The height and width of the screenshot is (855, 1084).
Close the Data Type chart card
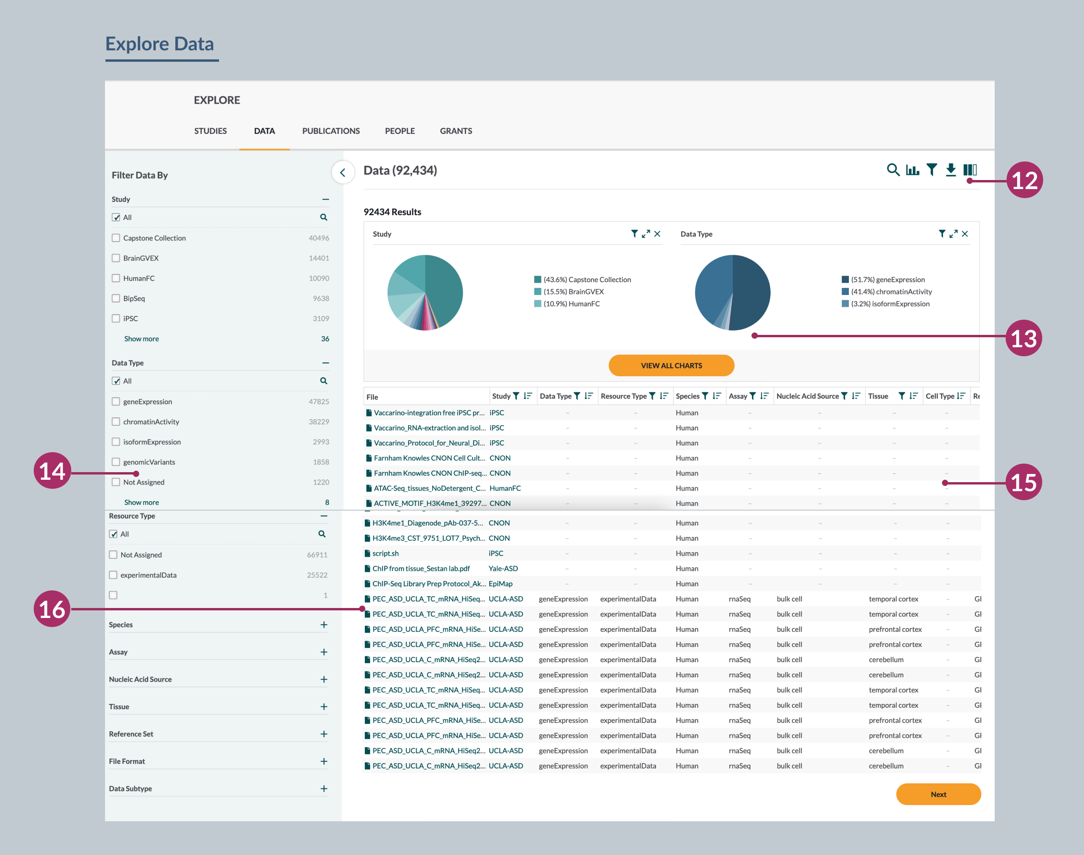coord(965,234)
